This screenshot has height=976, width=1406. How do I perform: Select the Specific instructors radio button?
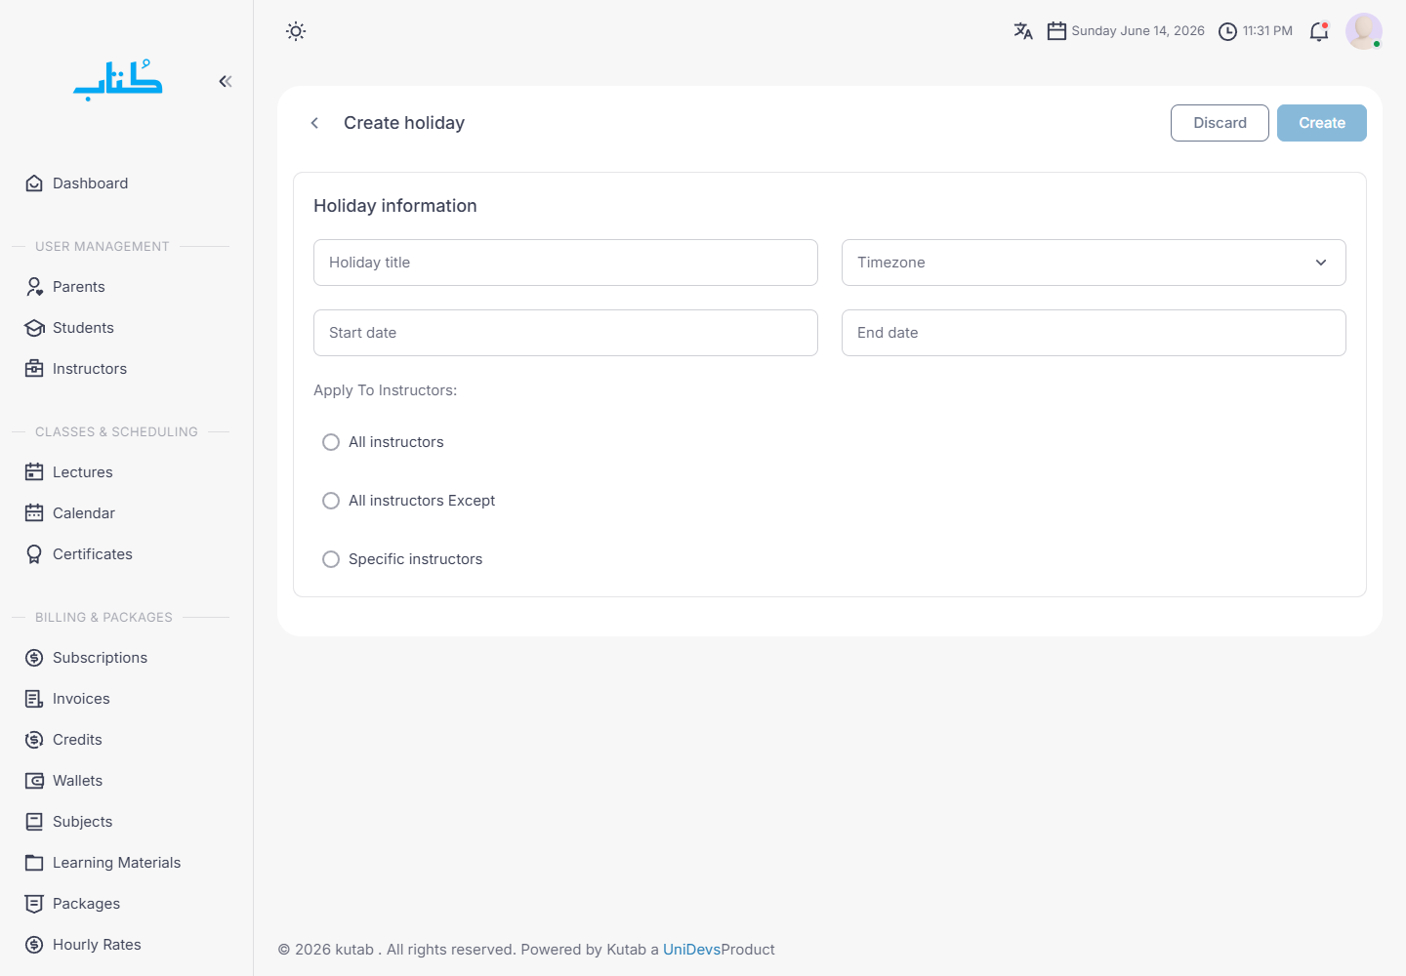pyautogui.click(x=331, y=559)
